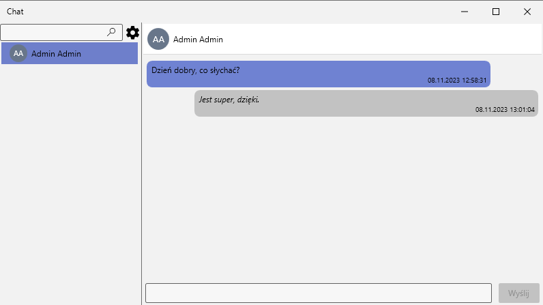Viewport: 543px width, 305px height.
Task: Click the empty conversation area below messages
Action: (x=341, y=198)
